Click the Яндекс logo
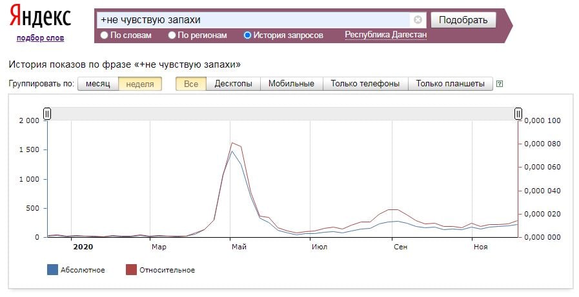Screen dimensions: 579x297 (40, 17)
